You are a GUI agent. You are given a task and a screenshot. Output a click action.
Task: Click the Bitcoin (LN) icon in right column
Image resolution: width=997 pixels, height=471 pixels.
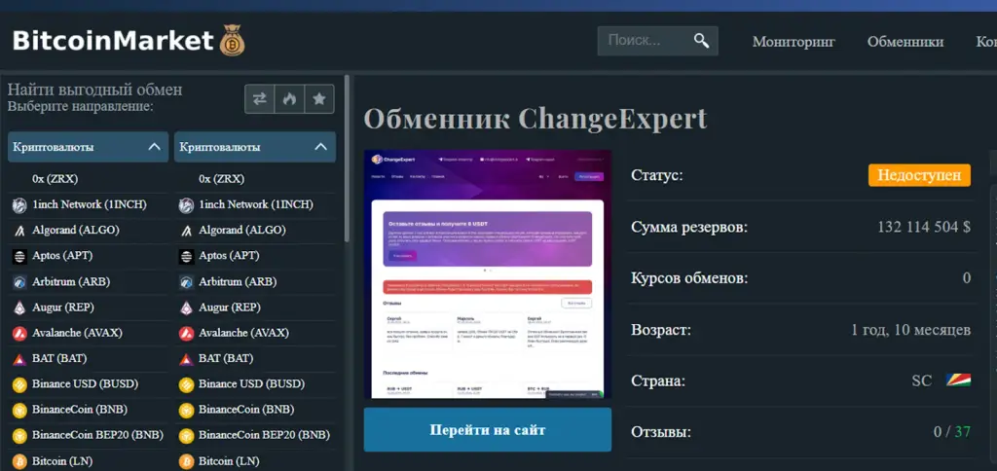click(186, 461)
